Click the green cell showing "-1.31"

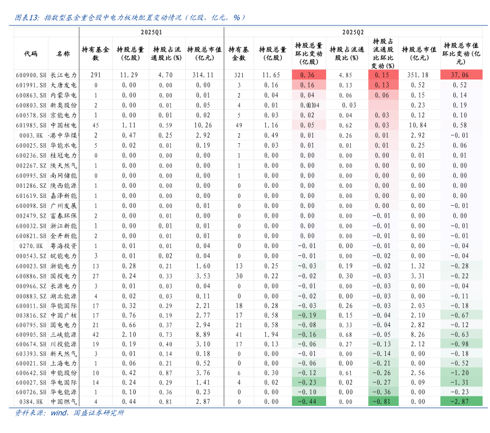(x=461, y=382)
